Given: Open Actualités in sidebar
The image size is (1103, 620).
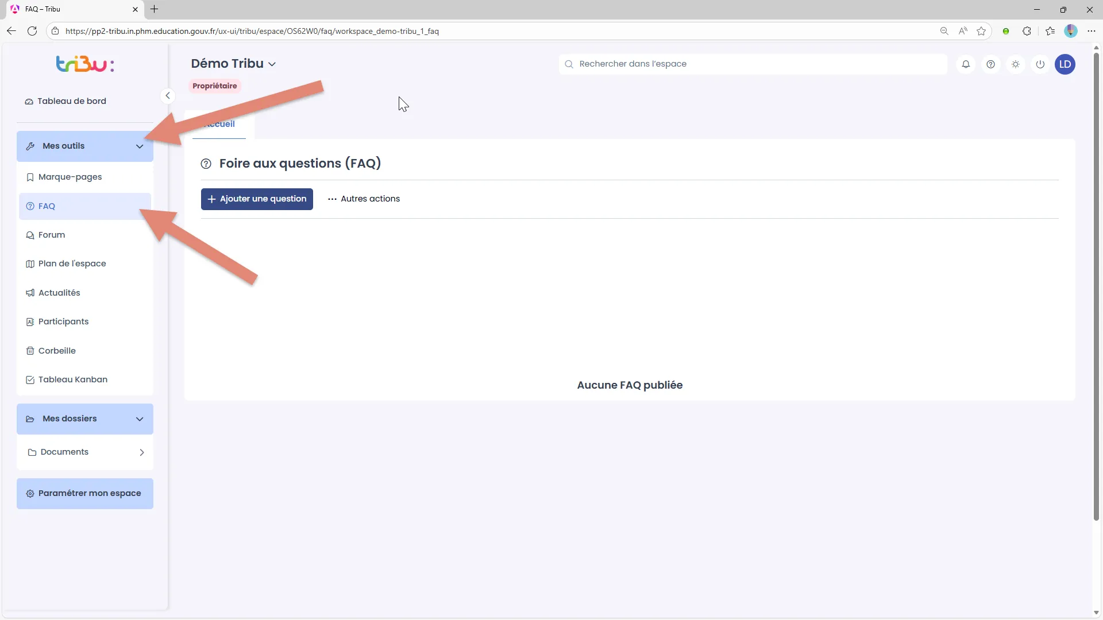Looking at the screenshot, I should [x=85, y=293].
